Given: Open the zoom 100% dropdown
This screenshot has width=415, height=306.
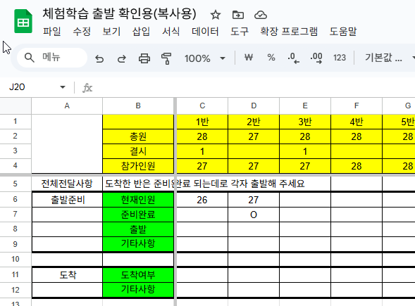Looking at the screenshot, I should click(205, 58).
